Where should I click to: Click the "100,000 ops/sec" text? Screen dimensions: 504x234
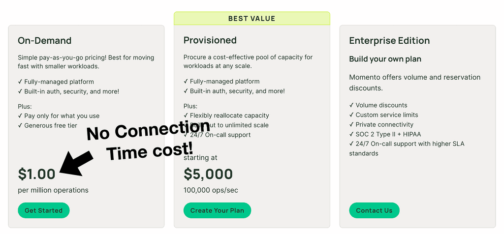211,190
